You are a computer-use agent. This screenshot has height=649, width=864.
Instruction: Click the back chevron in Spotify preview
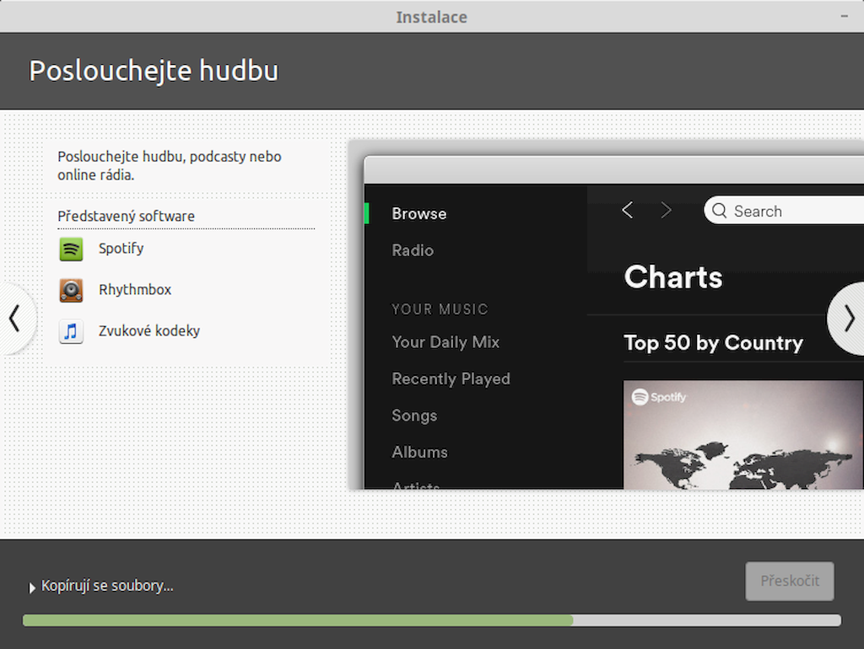tap(628, 210)
